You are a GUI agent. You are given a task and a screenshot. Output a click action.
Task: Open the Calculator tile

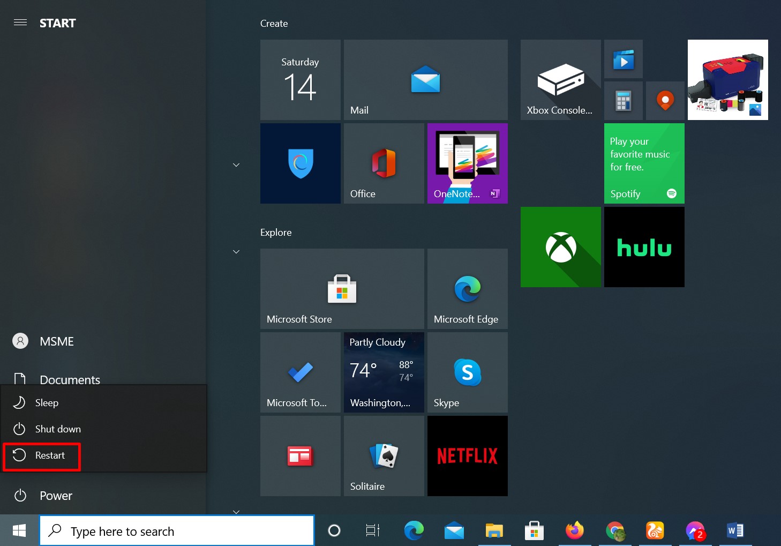pyautogui.click(x=623, y=101)
